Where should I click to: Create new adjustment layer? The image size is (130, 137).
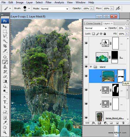coord(105,123)
